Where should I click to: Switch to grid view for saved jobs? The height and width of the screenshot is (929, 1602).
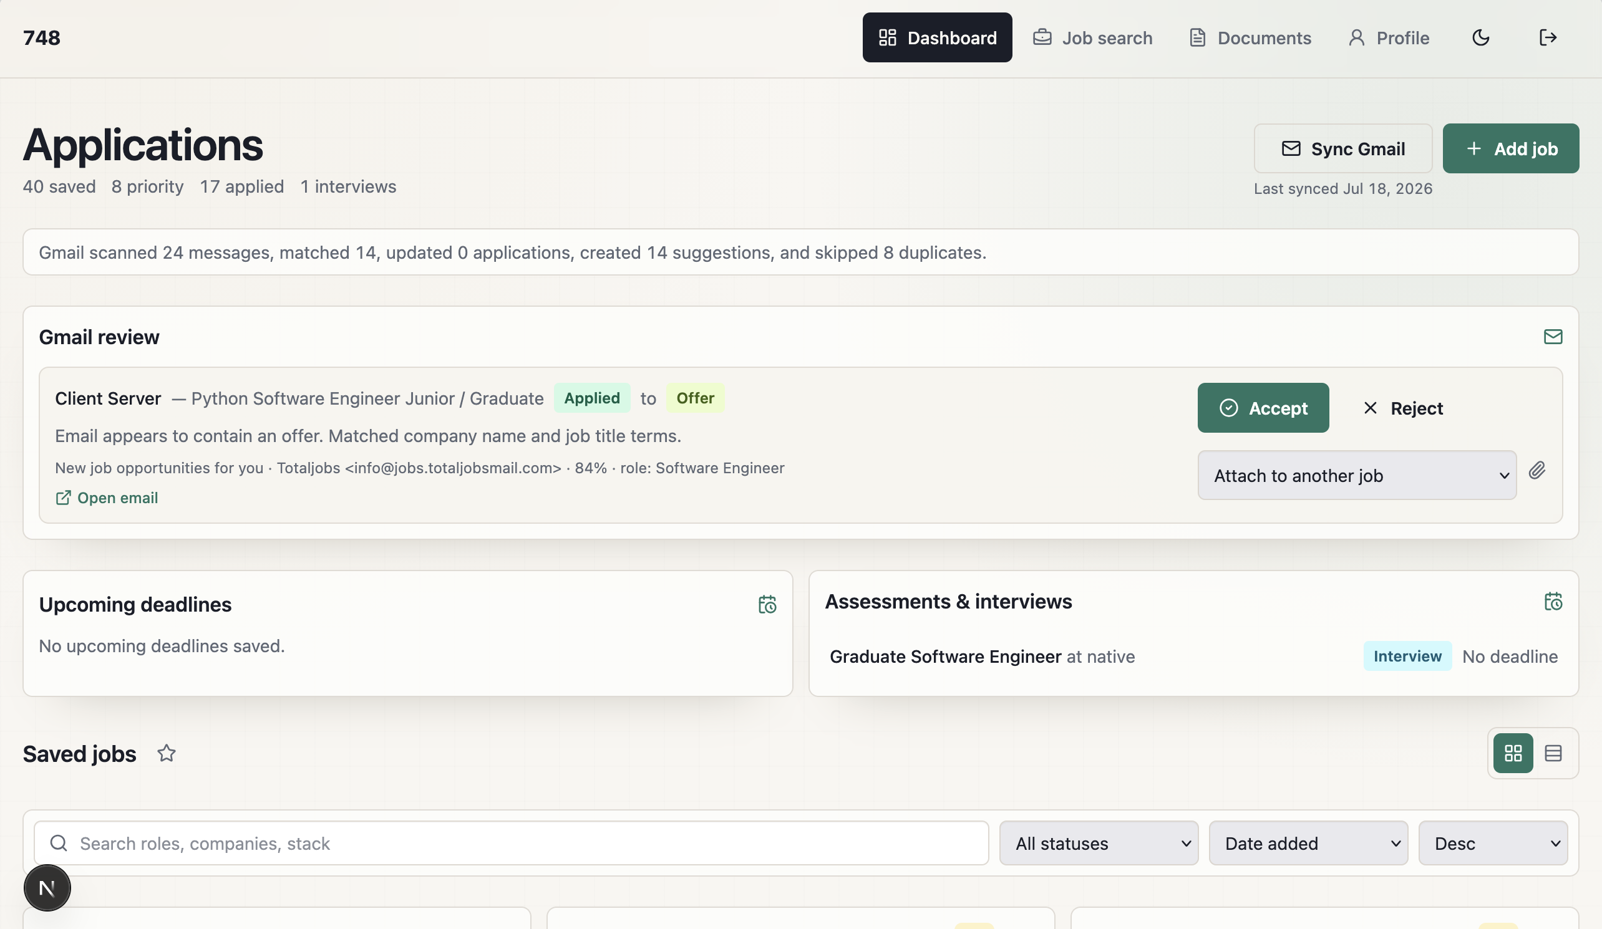point(1513,753)
